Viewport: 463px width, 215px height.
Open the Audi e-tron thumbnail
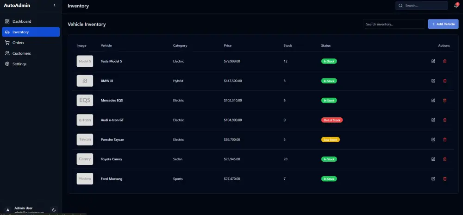click(x=85, y=120)
